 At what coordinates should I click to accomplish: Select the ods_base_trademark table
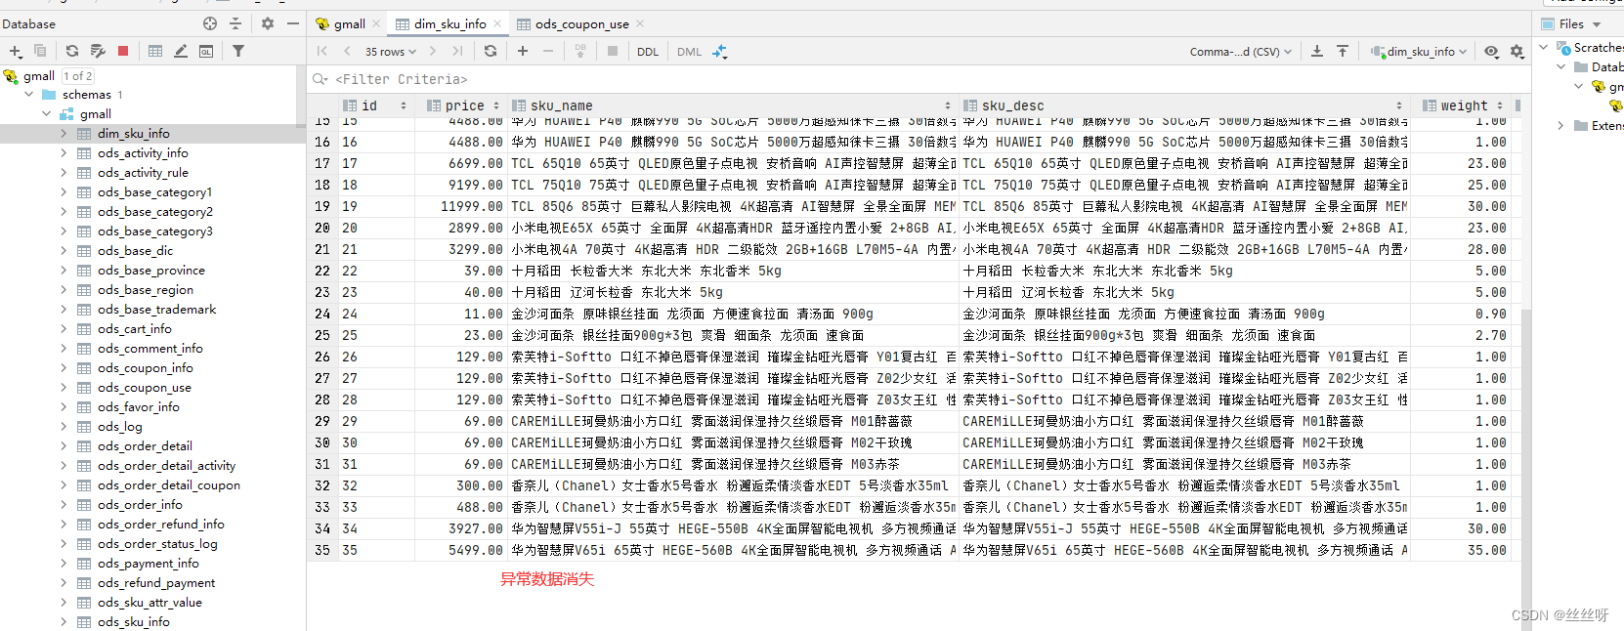click(156, 310)
